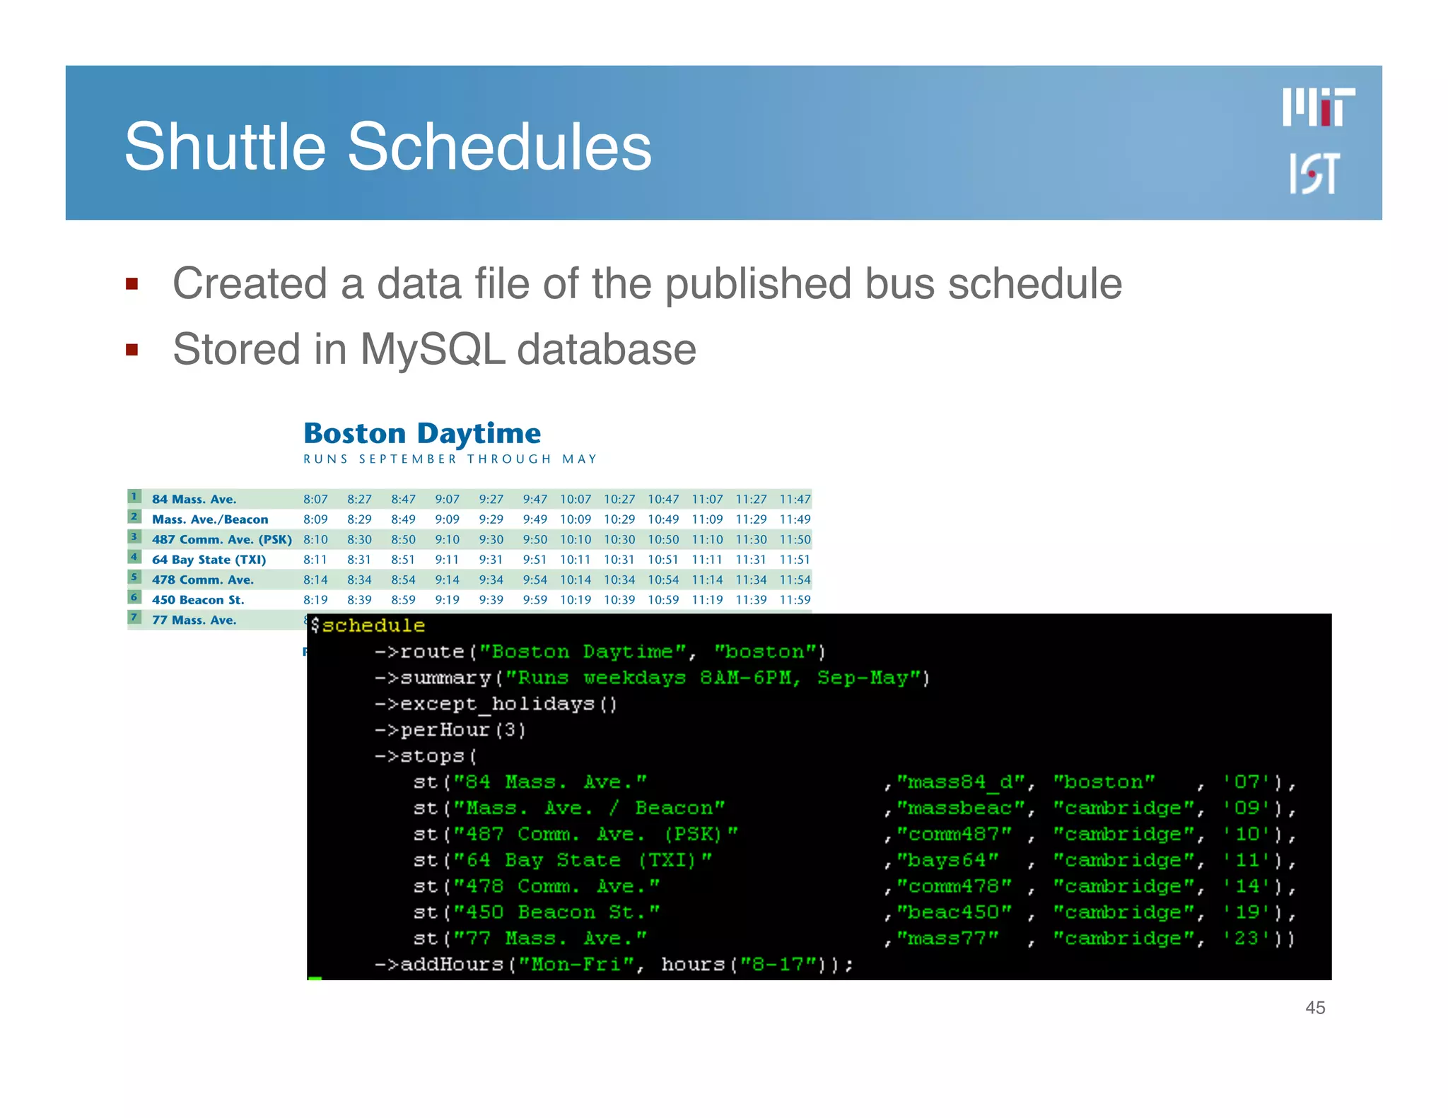
Task: Click 'RUNS SEPTEMBER THROUGH MAY' subtitle
Action: pos(450,459)
